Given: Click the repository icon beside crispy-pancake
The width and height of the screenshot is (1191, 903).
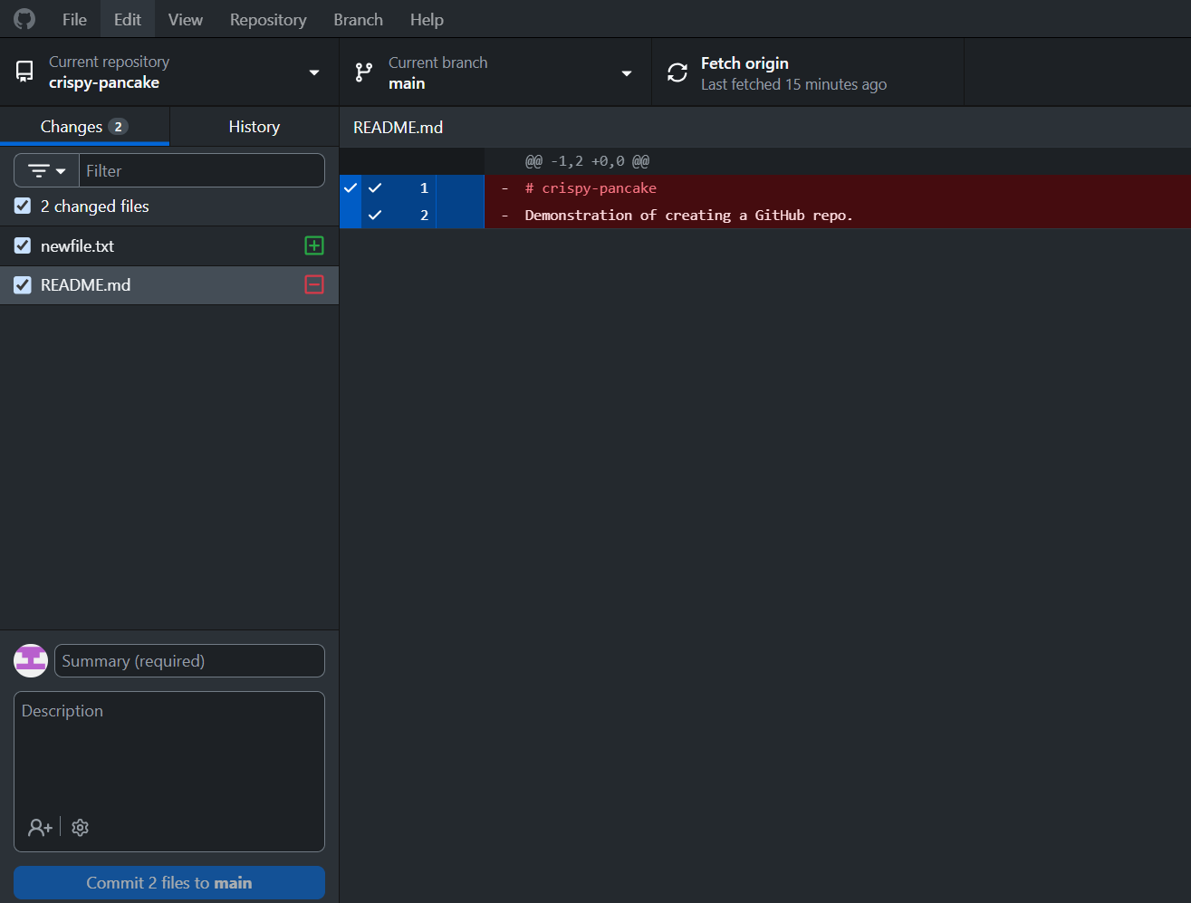Looking at the screenshot, I should 24,72.
